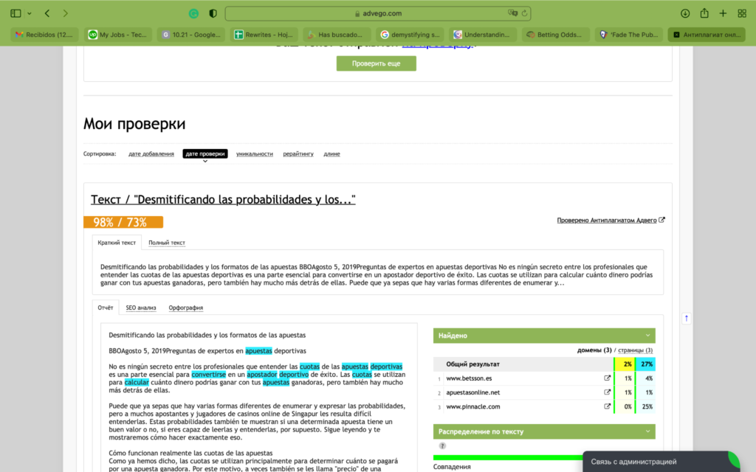
Task: Click cyan 27% overall result cell
Action: [645, 364]
